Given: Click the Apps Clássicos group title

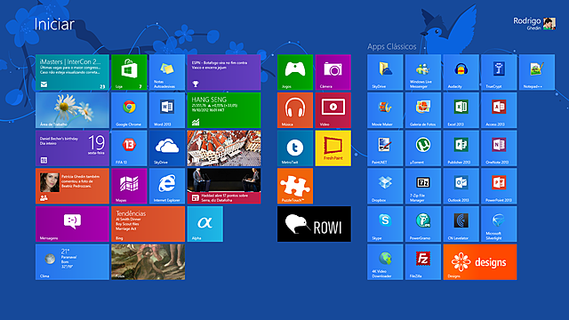Looking at the screenshot, I should [x=391, y=46].
